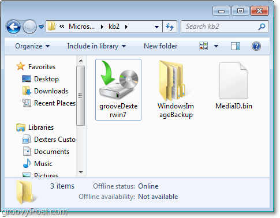
Task: Open Desktop under Favorites
Action: coord(46,79)
